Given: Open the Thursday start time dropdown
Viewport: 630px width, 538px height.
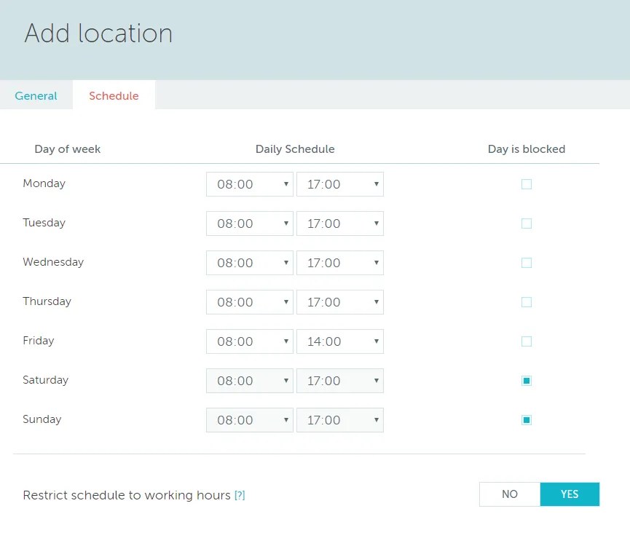Looking at the screenshot, I should click(x=249, y=302).
